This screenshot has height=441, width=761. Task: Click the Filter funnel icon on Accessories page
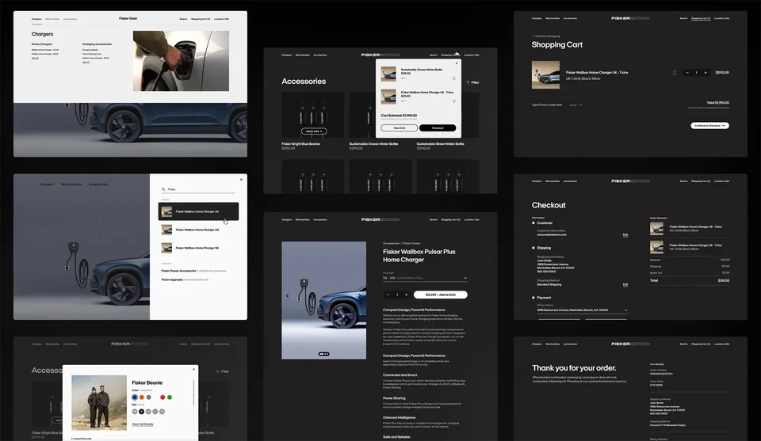468,82
